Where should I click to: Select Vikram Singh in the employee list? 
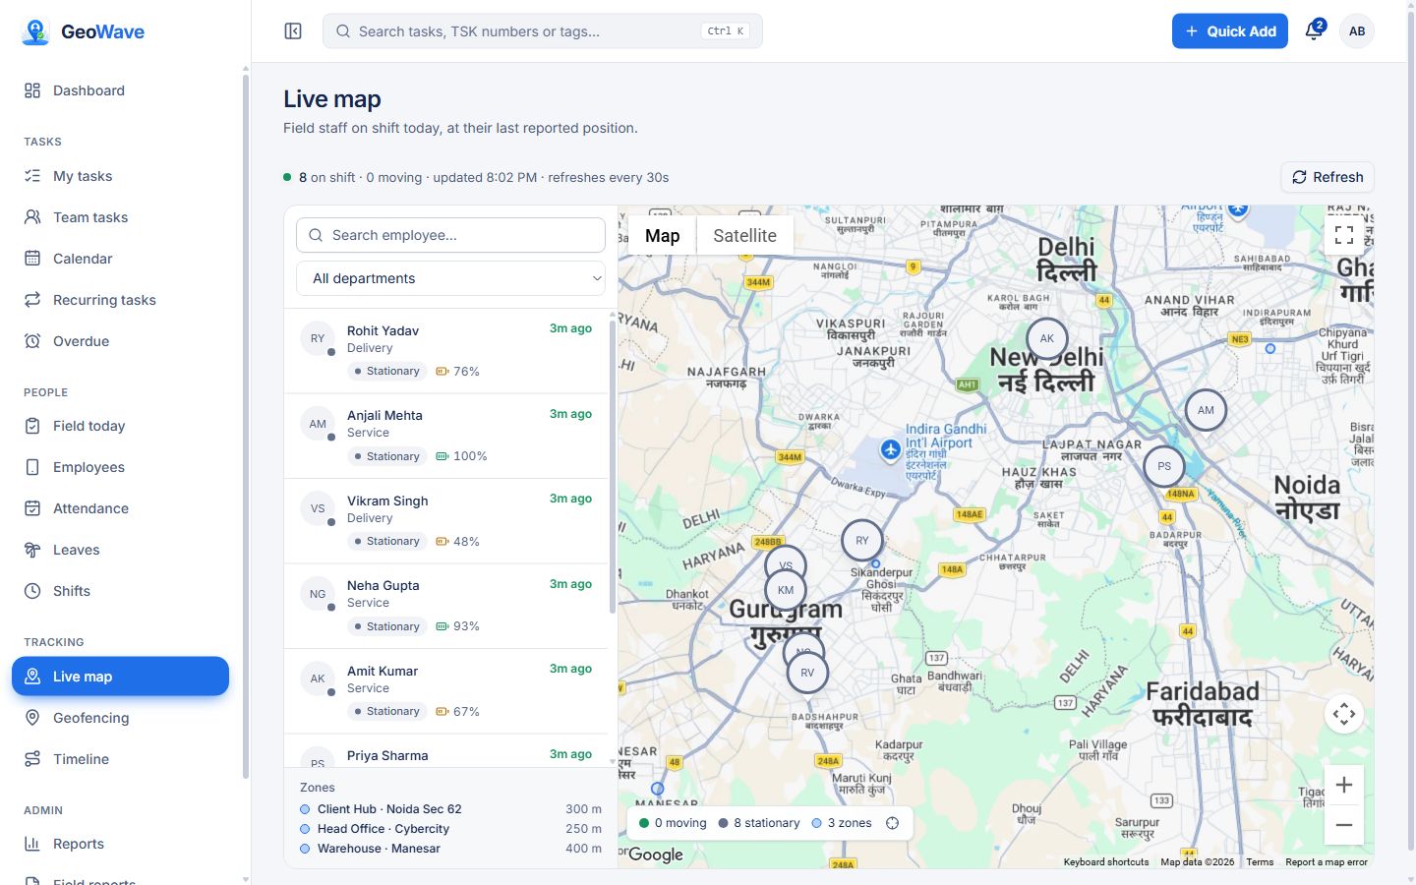pyautogui.click(x=445, y=521)
